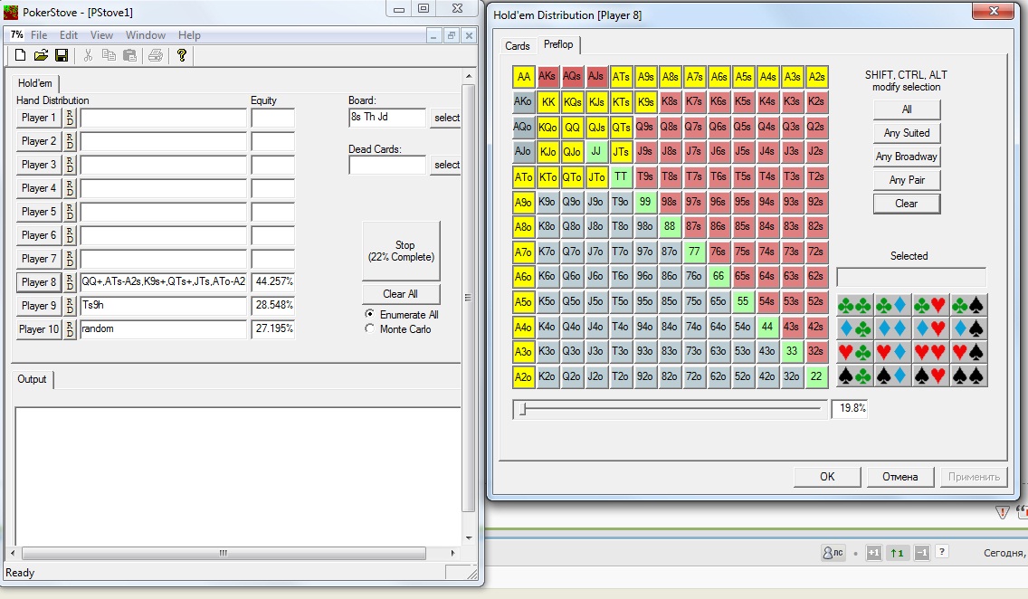Select the diamond-heart suit combination icon
The image size is (1028, 599).
[930, 329]
